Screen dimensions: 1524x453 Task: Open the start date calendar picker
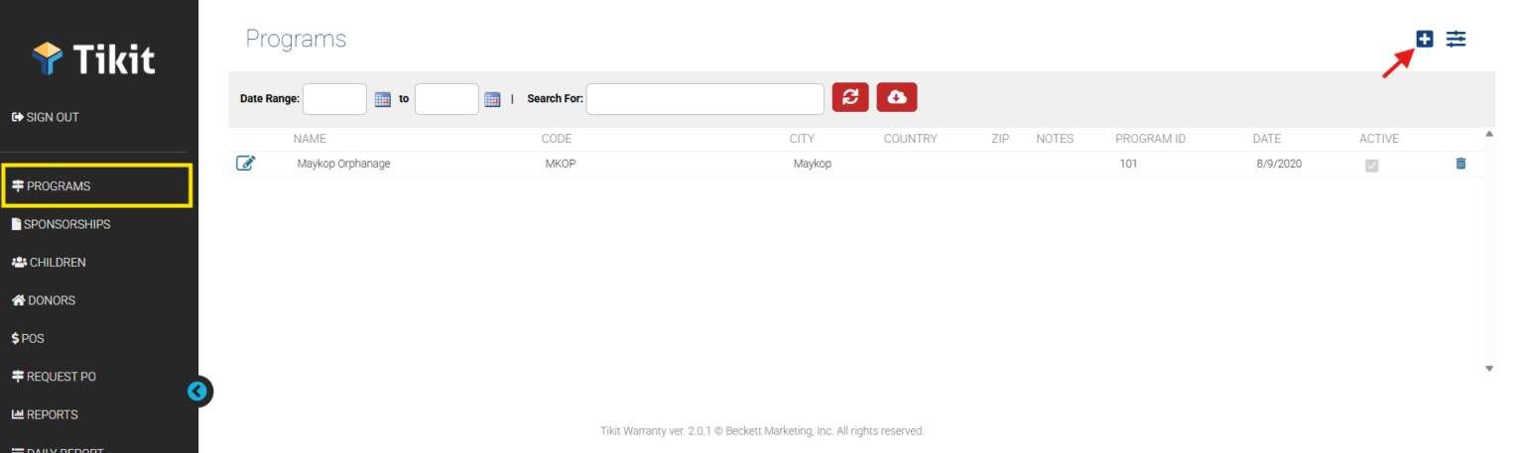click(383, 99)
